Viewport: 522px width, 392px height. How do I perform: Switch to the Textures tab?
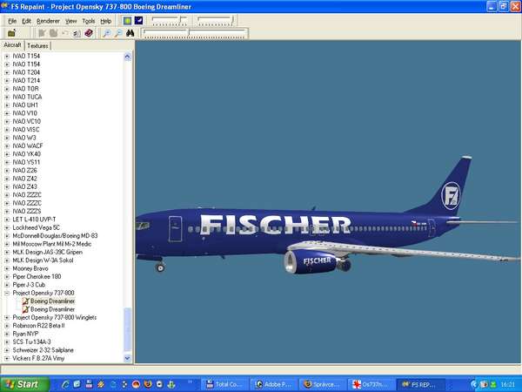point(37,45)
